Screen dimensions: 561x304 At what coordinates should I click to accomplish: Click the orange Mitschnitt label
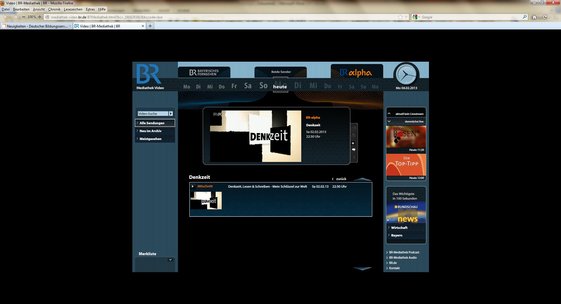click(x=205, y=186)
